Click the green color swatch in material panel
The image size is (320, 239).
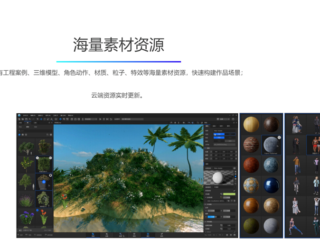[229, 194]
